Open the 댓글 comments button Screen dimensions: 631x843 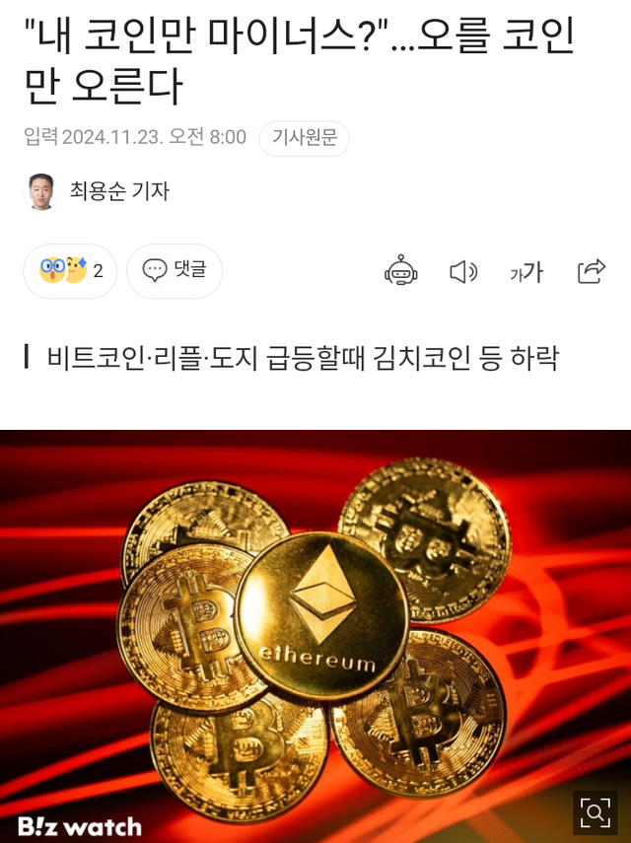pos(175,271)
